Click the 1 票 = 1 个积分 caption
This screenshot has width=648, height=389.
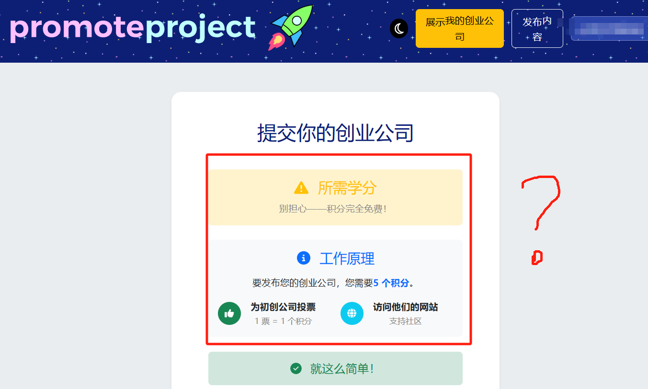point(283,321)
